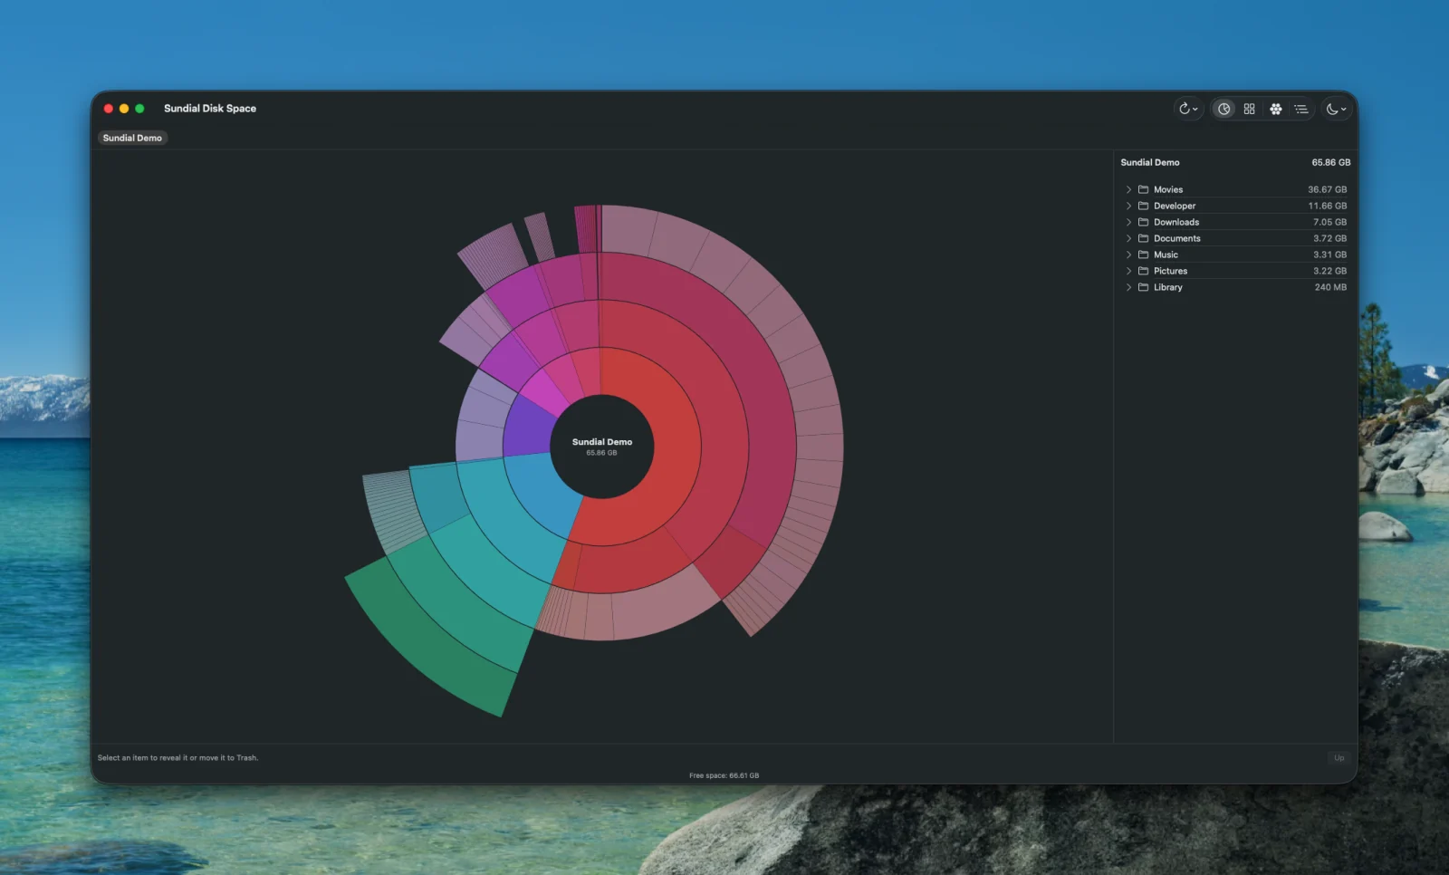The width and height of the screenshot is (1449, 875).
Task: Click the 240 MB size value
Action: (1330, 287)
